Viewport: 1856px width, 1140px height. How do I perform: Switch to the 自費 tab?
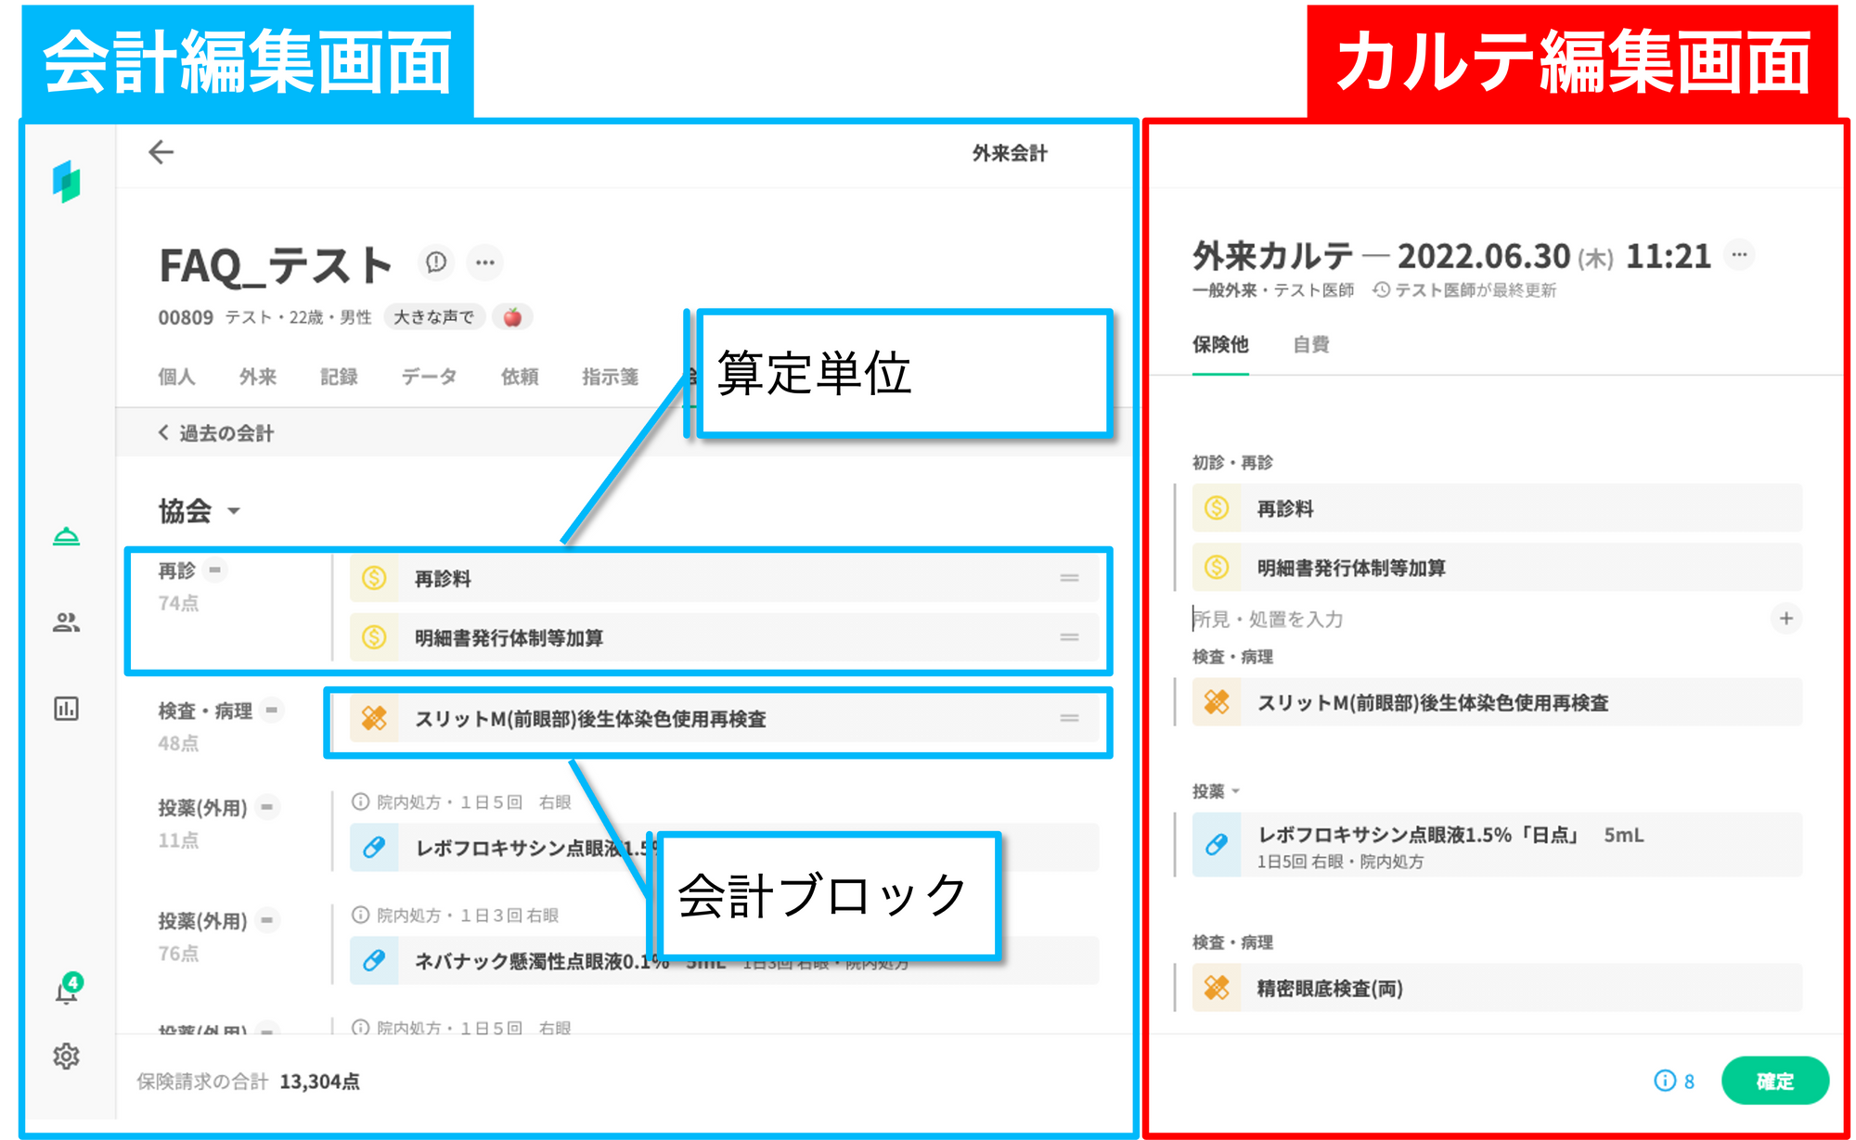tap(1310, 345)
